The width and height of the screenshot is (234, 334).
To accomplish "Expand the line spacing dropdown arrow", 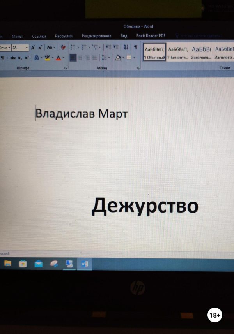I will [109, 58].
